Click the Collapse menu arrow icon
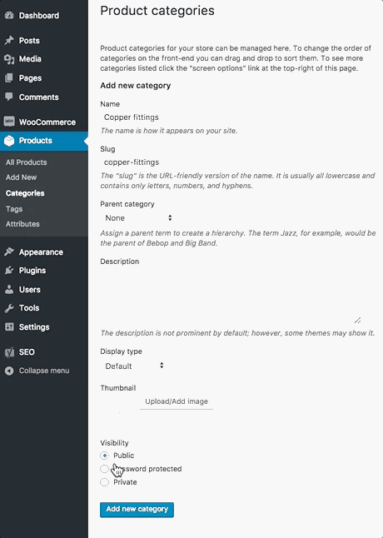 pyautogui.click(x=9, y=371)
